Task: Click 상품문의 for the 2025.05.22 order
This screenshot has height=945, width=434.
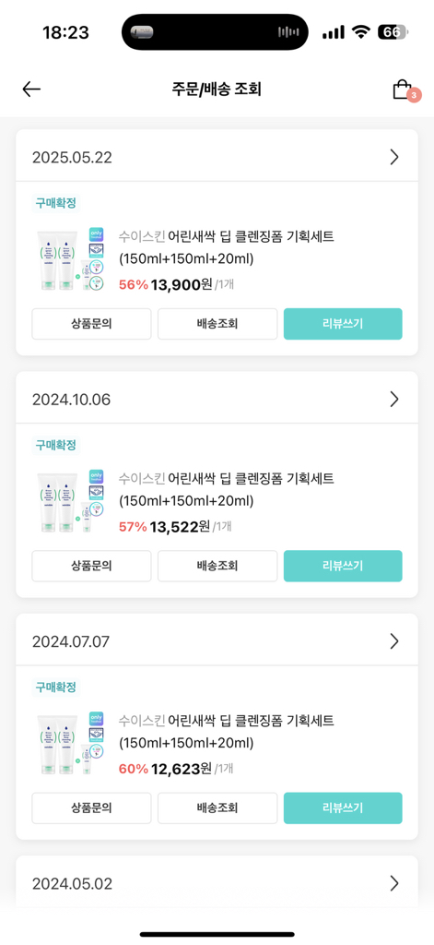Action: 91,324
